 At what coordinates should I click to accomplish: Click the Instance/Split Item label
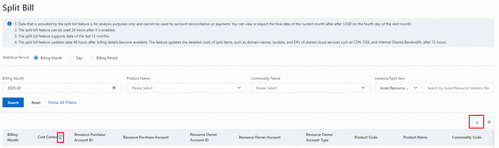(x=390, y=78)
